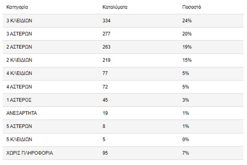The width and height of the screenshot is (247, 165).
Task: Select the 19% percentage cell
Action: point(186,47)
